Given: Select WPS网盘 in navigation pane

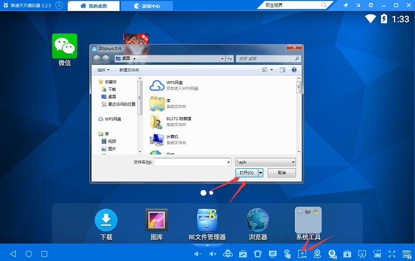Looking at the screenshot, I should pos(110,119).
